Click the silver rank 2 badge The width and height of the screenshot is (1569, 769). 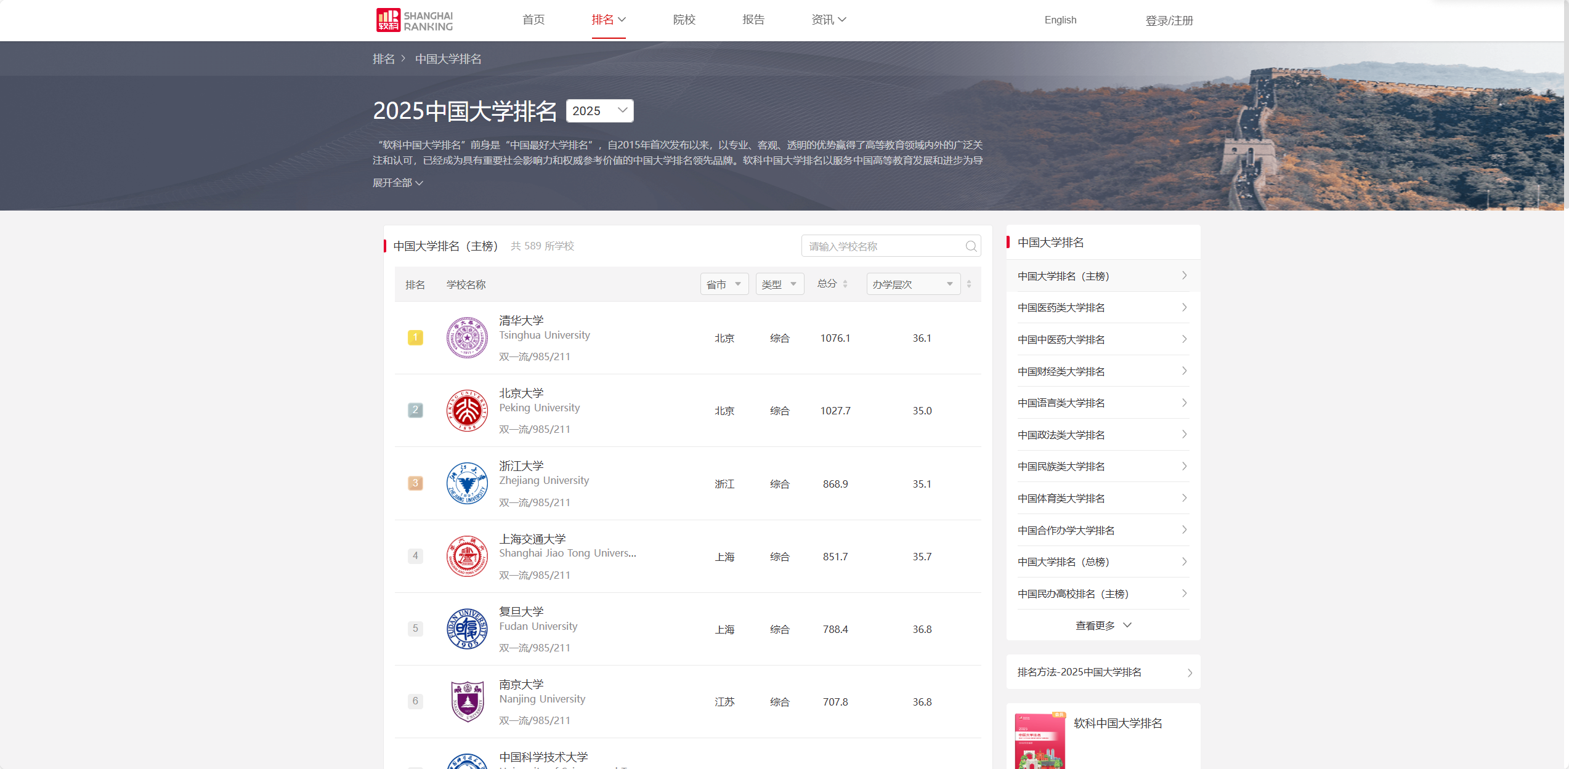415,410
